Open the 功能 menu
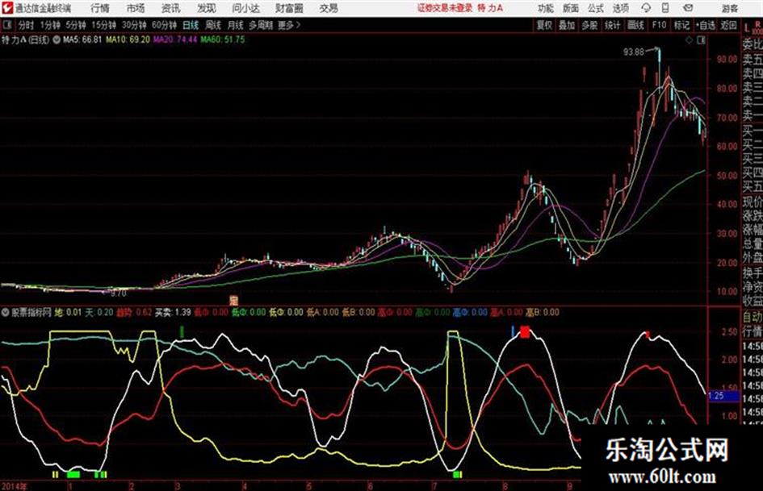Viewport: 763px width, 491px height. (546, 8)
